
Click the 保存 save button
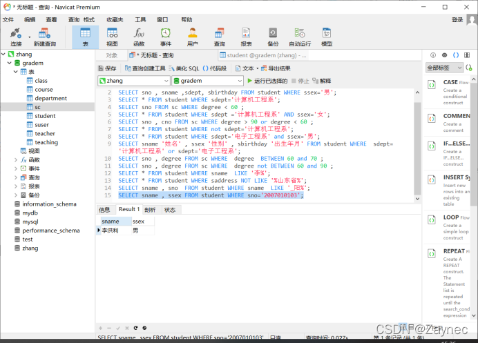tap(107, 68)
